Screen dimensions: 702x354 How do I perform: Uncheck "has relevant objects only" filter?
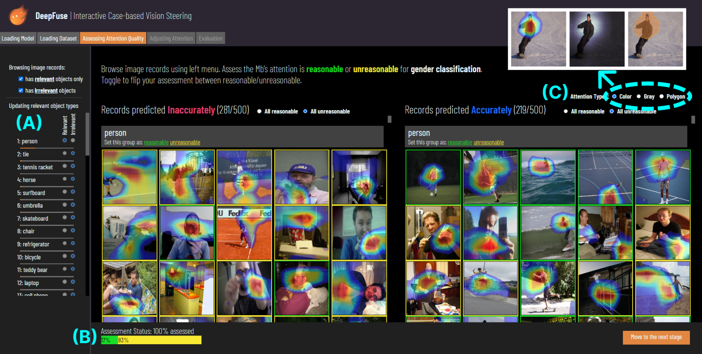[20, 79]
